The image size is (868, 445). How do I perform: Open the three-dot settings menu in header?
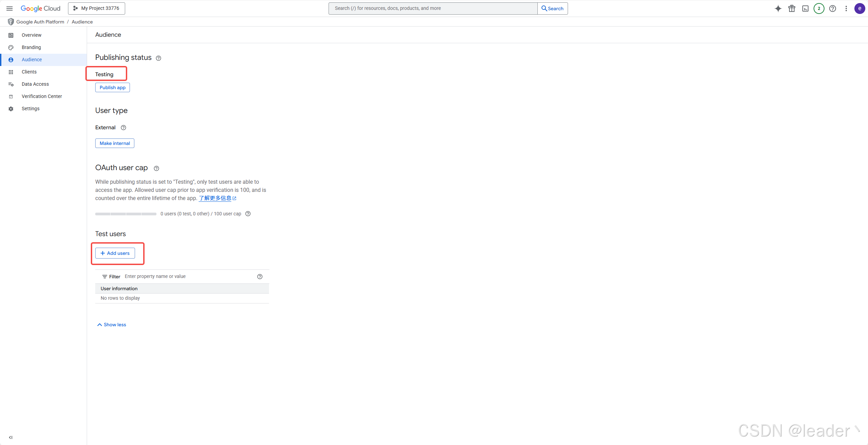click(846, 9)
